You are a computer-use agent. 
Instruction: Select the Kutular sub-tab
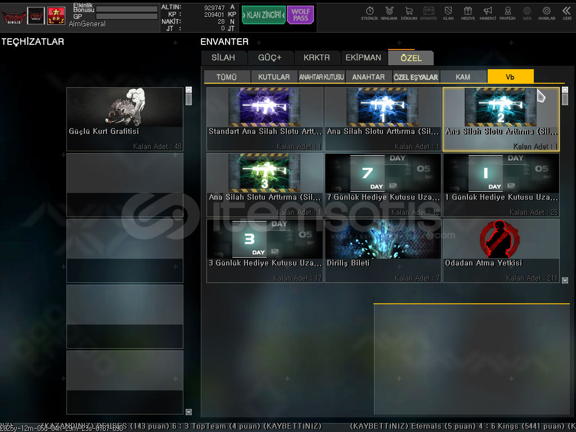point(274,77)
